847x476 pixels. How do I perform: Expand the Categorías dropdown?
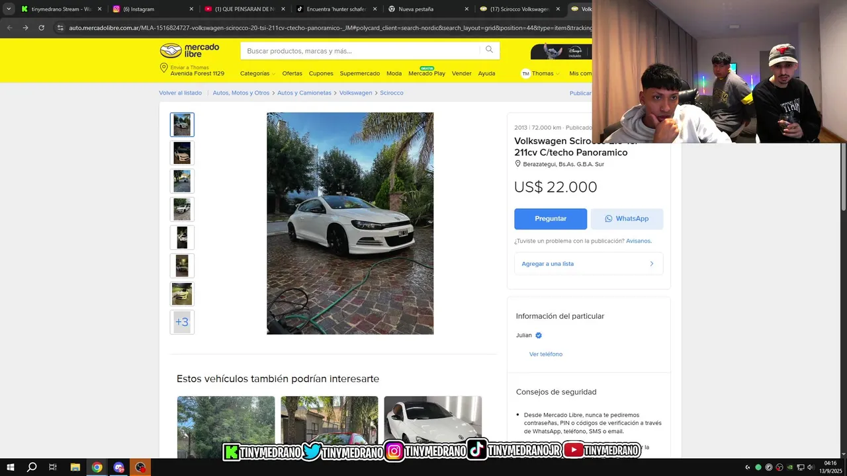[257, 73]
